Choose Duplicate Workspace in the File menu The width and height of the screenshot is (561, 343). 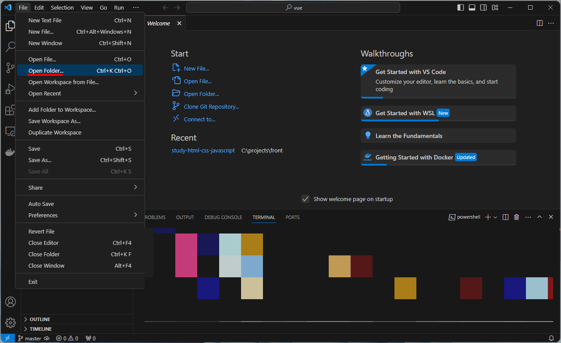(x=80, y=132)
